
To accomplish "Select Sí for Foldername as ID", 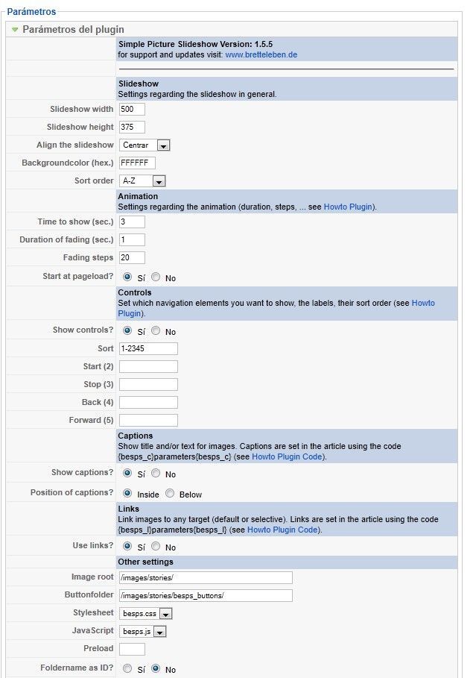I will 127,668.
